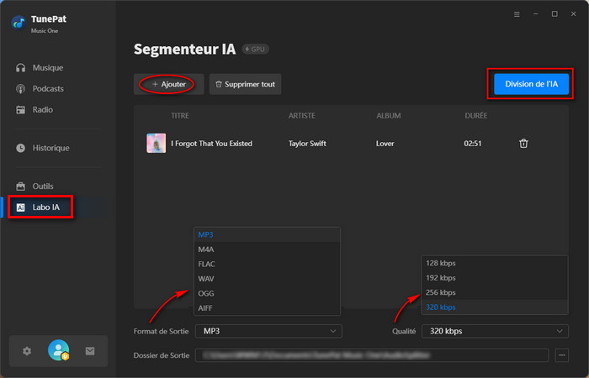Click the ALBUM column header
The image size is (589, 378).
[389, 116]
